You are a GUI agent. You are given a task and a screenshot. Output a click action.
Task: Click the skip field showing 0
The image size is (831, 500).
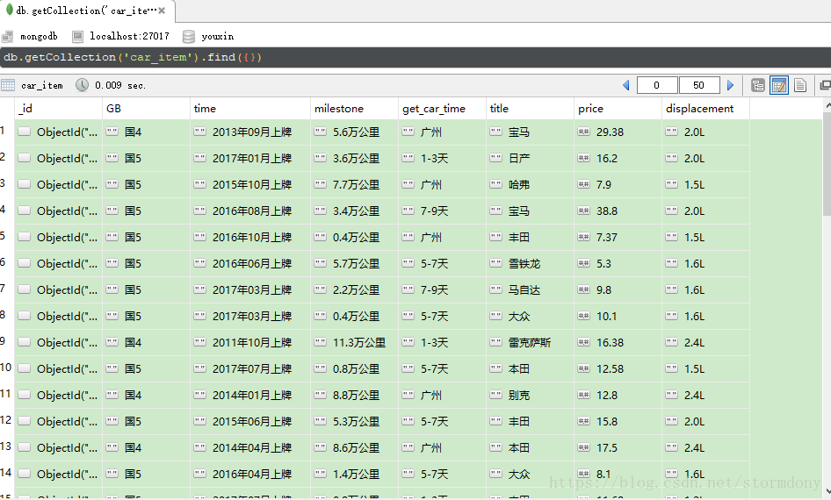coord(657,85)
